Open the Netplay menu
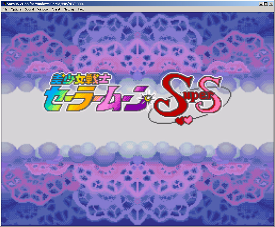This screenshot has width=275, height=227. (69, 9)
